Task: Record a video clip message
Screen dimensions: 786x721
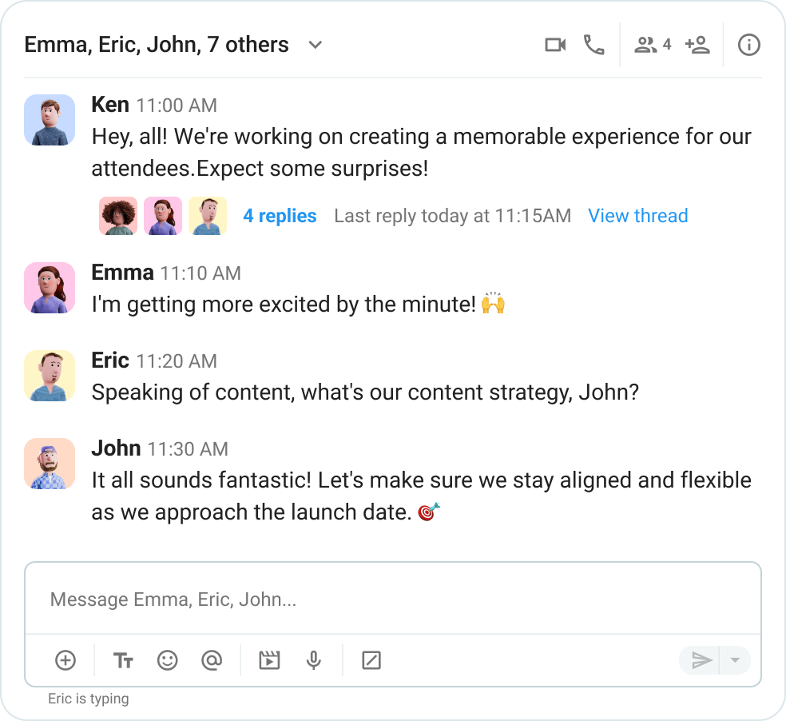Action: coord(269,660)
